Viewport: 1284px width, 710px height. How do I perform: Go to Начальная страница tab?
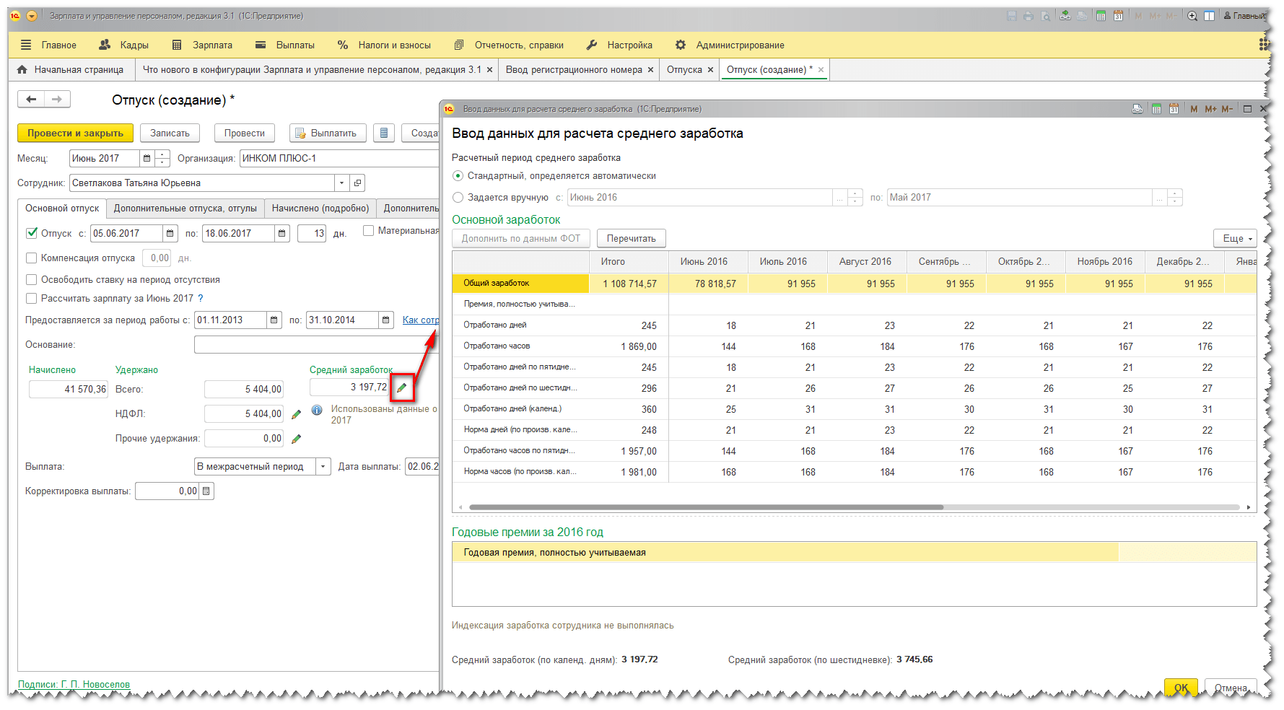click(x=71, y=70)
